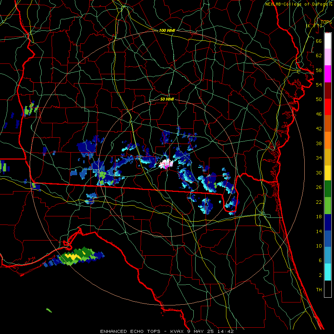Click the '54' scale label
Image resolution: width=334 pixels, height=334 pixels.
pos(319,85)
